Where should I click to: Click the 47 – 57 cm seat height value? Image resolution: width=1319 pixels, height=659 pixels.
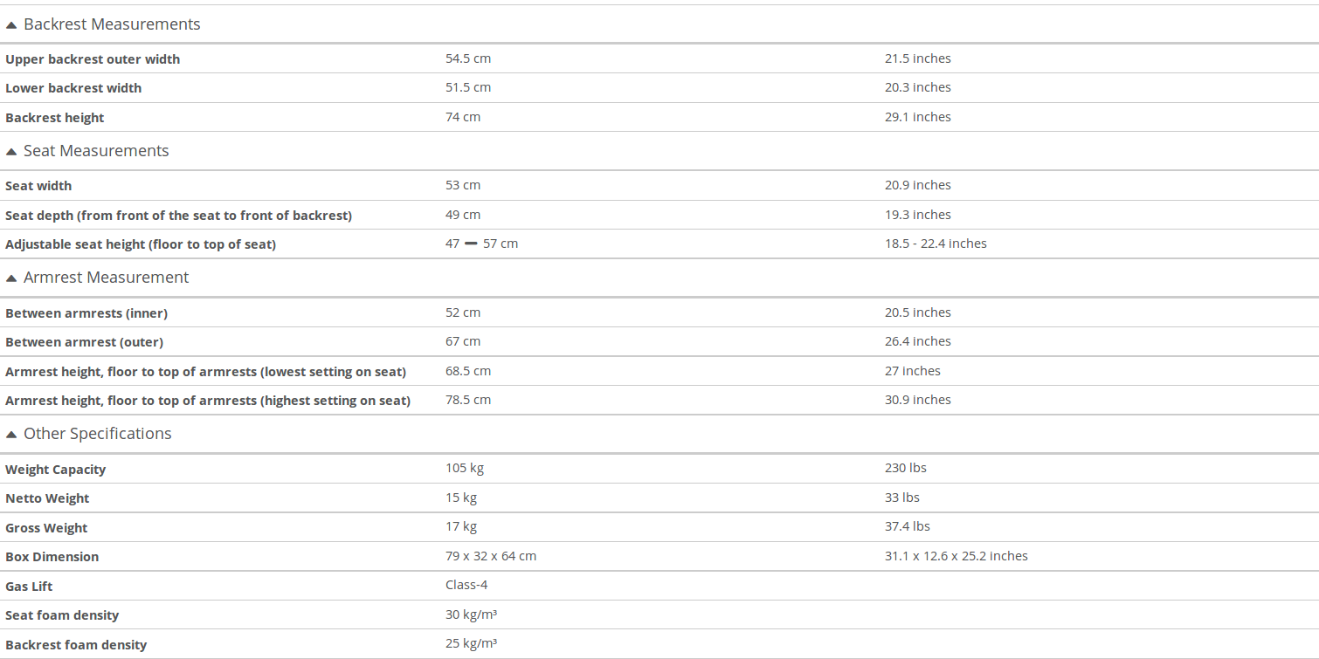pyautogui.click(x=481, y=244)
